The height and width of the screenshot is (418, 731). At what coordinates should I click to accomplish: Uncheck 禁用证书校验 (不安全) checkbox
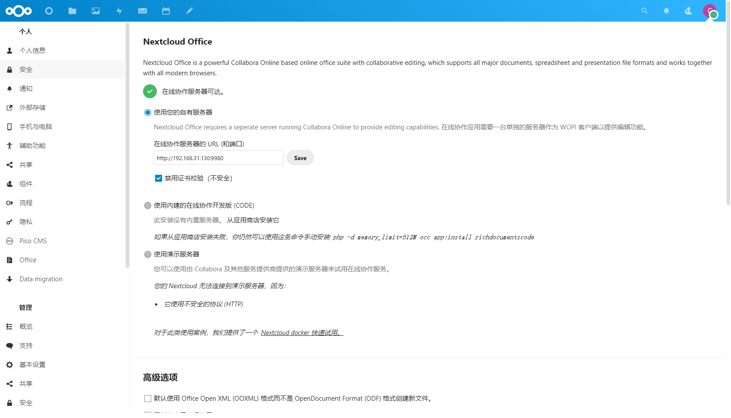click(159, 178)
